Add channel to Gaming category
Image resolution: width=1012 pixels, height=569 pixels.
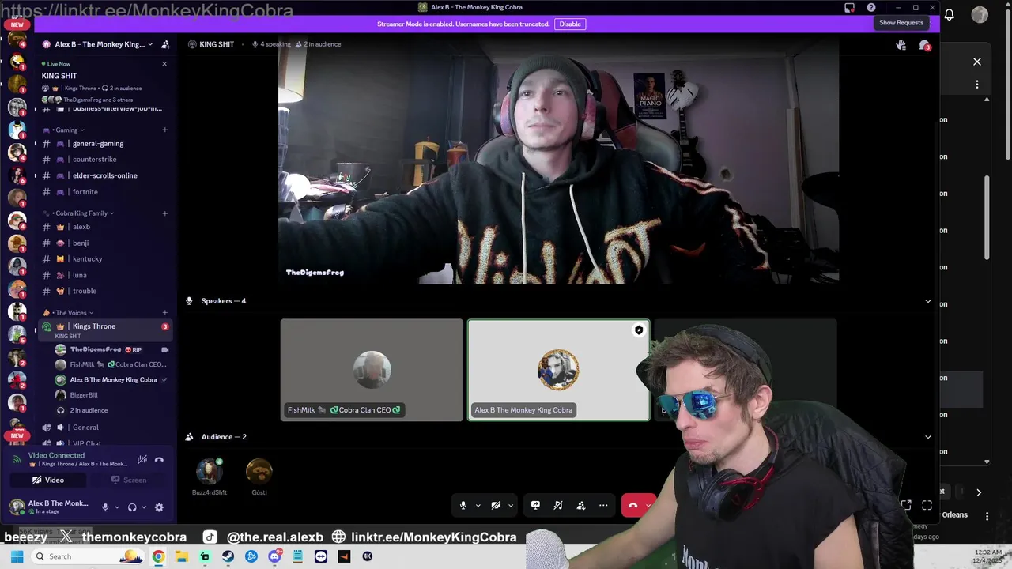point(165,130)
